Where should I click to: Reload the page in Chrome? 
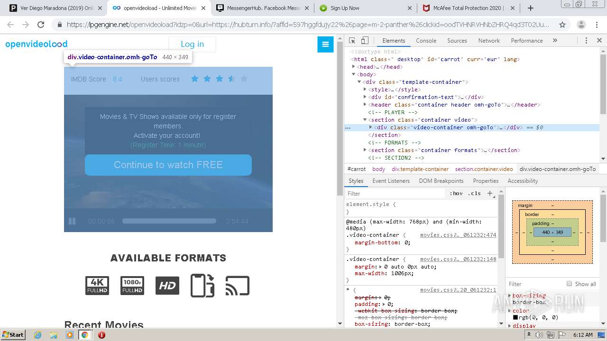pyautogui.click(x=41, y=25)
